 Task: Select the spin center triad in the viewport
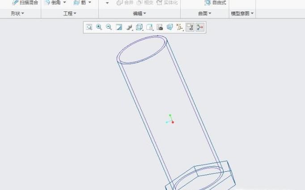[170, 120]
